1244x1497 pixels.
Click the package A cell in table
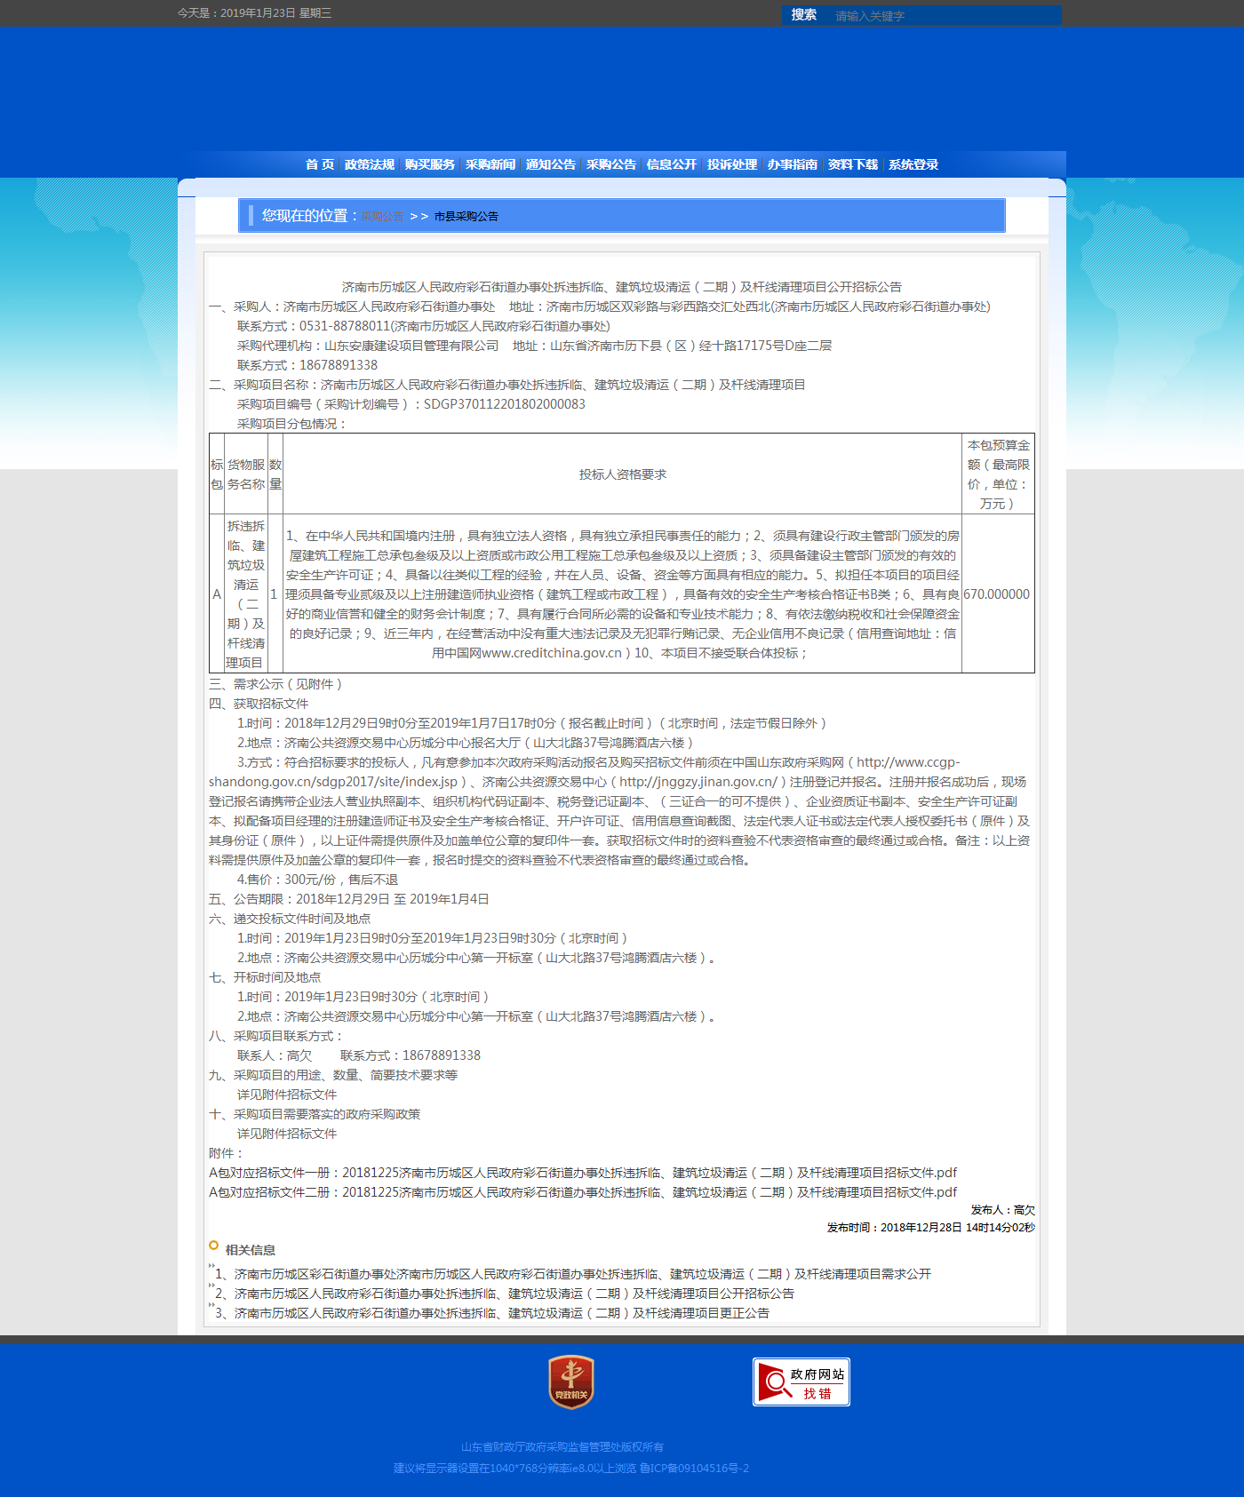click(217, 594)
